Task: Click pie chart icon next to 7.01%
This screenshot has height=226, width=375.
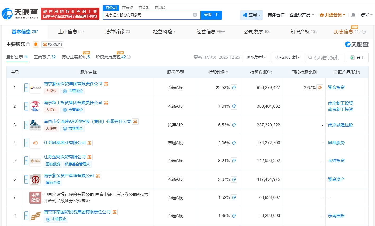Action: [x=234, y=106]
